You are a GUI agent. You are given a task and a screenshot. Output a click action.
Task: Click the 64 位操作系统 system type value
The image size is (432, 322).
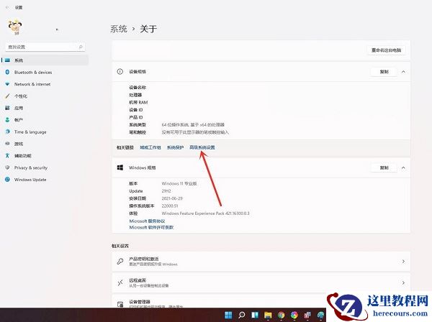[193, 125]
